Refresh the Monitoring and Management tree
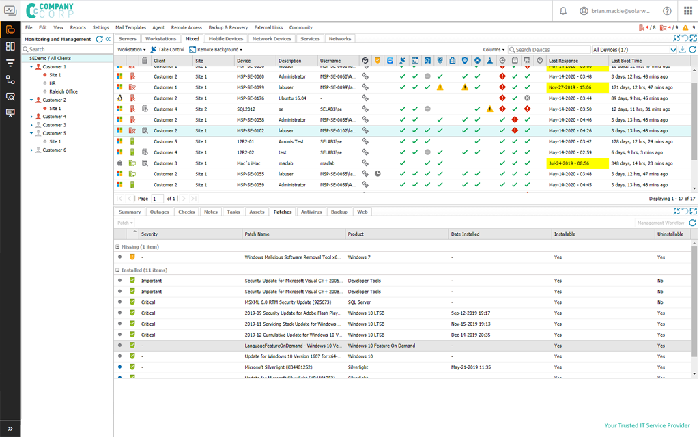699x437 pixels. (x=100, y=39)
